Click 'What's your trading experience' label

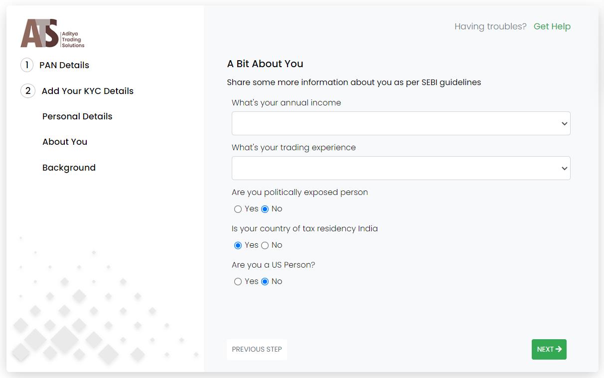294,148
